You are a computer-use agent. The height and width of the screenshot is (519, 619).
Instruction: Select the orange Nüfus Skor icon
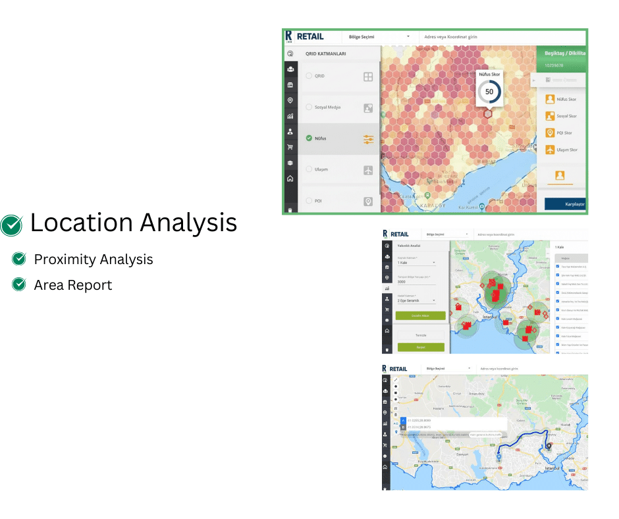coord(550,99)
